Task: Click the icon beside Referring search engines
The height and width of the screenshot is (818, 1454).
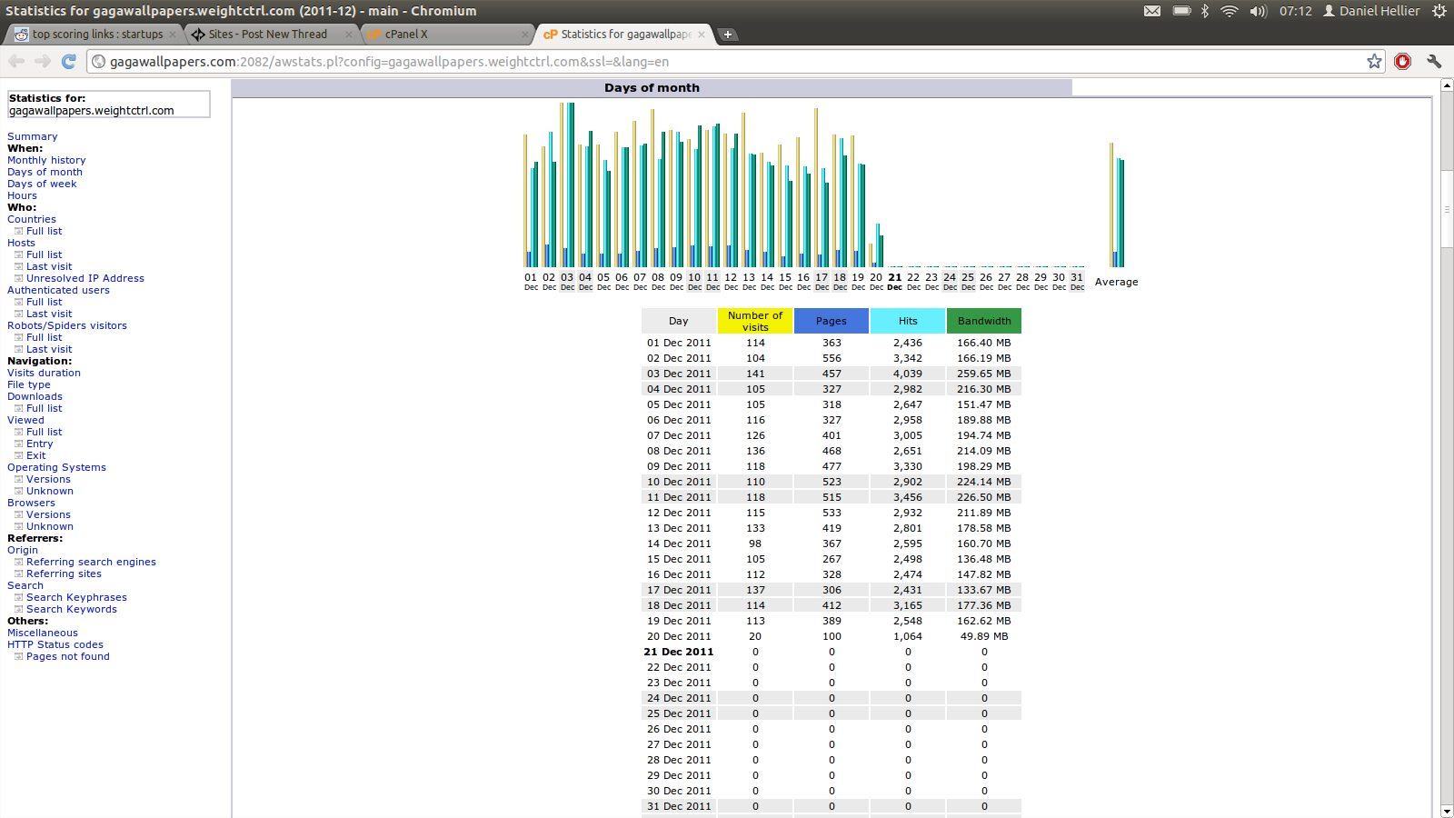Action: [x=18, y=562]
